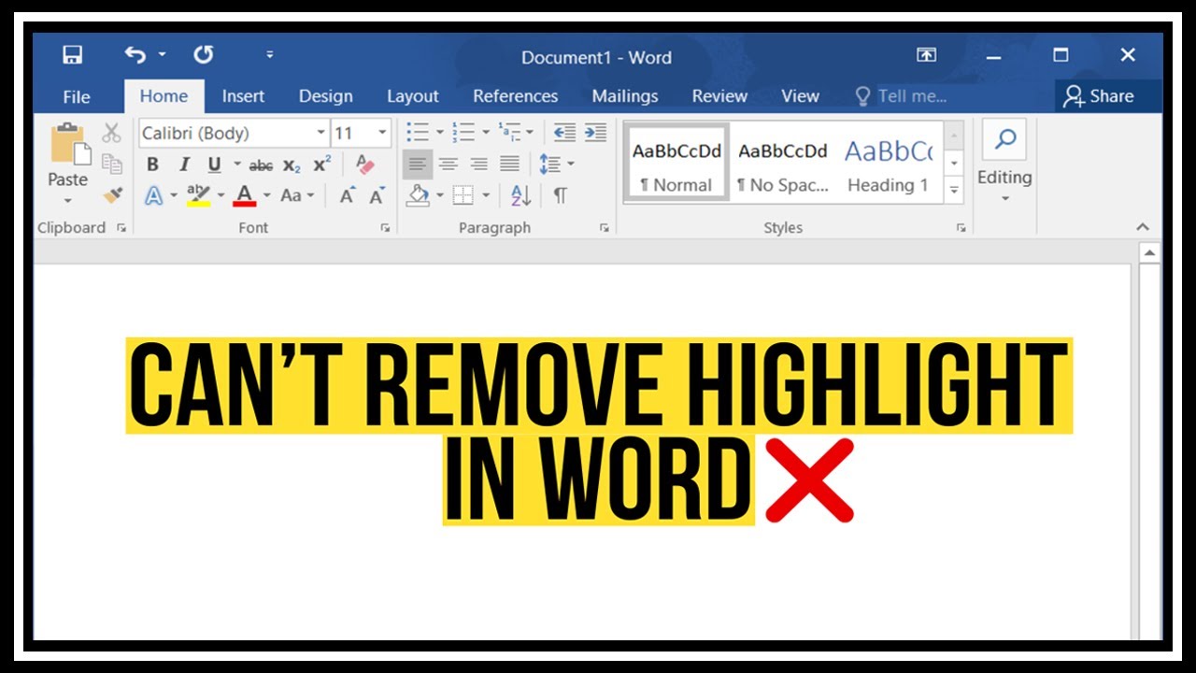
Task: Apply the yellow text highlight color
Action: click(x=198, y=195)
